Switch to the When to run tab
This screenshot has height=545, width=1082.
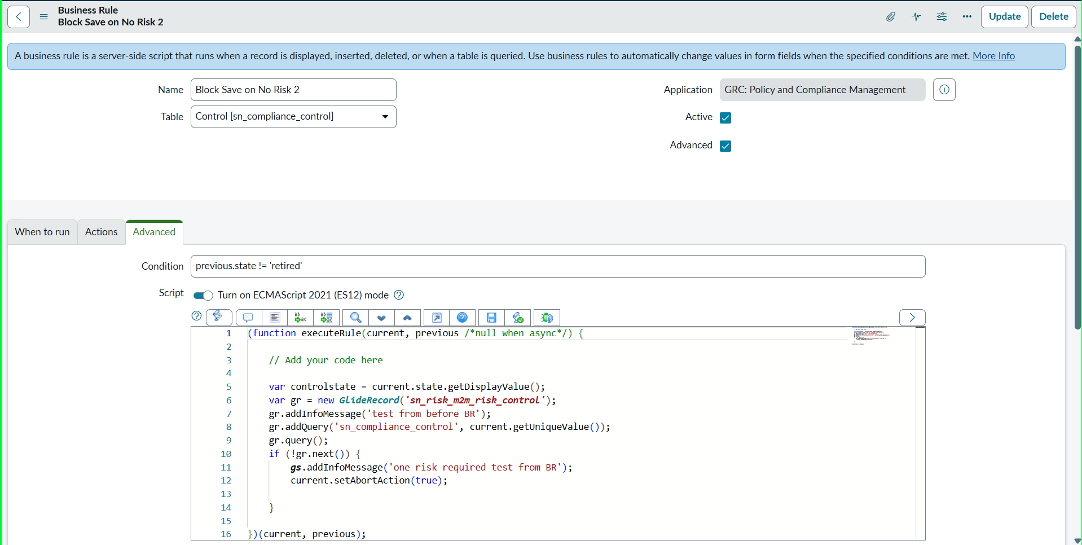42,232
